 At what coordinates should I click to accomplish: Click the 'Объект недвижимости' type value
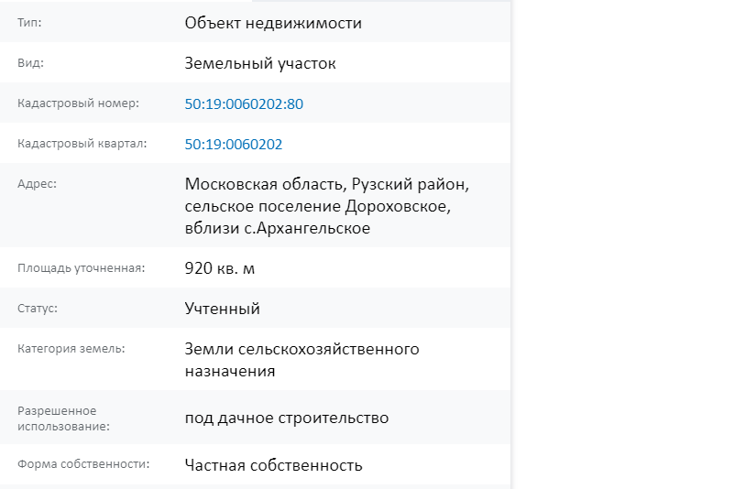(273, 24)
